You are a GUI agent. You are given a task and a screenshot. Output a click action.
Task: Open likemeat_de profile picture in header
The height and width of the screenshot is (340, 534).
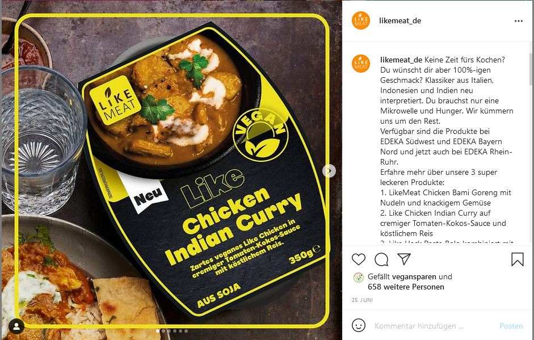point(361,20)
